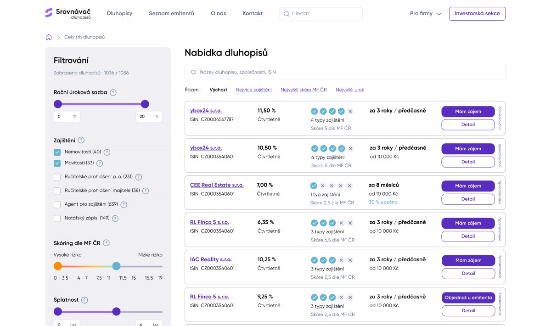551x326 pixels.
Task: Click the home icon in breadcrumb
Action: [x=49, y=37]
